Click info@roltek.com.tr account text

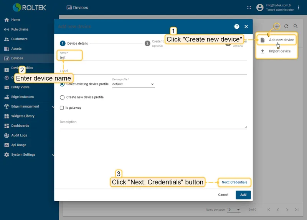point(278,5)
